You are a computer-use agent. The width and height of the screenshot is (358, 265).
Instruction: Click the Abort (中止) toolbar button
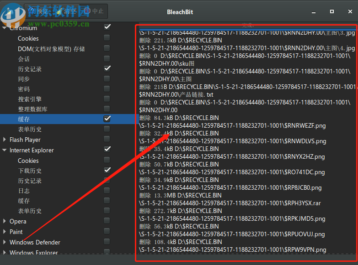94,11
